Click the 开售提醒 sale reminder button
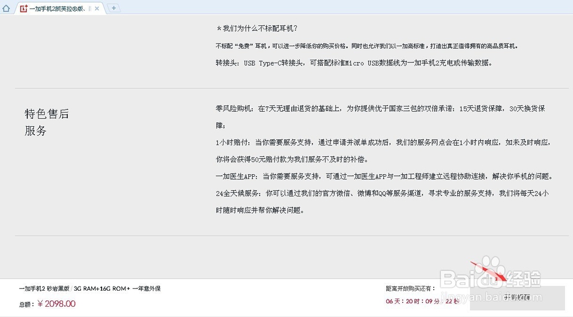The image size is (573, 317). (517, 297)
